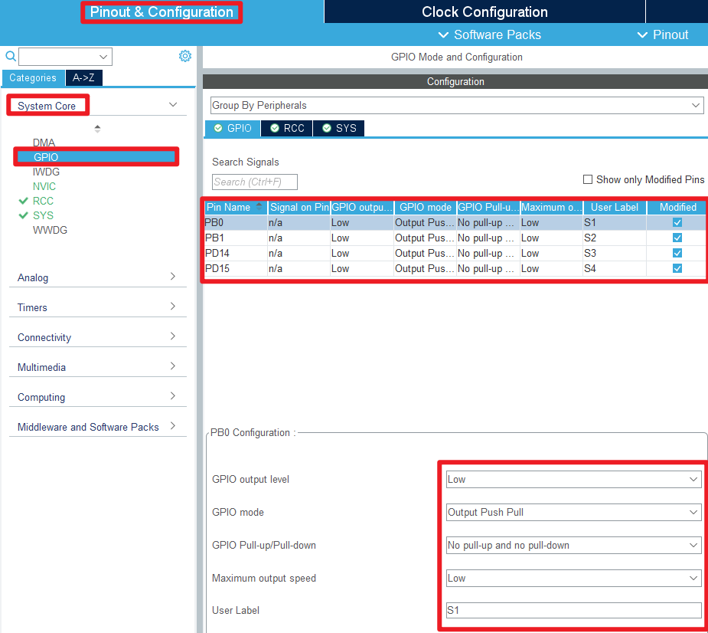Click the S3 user label cell

click(x=614, y=253)
